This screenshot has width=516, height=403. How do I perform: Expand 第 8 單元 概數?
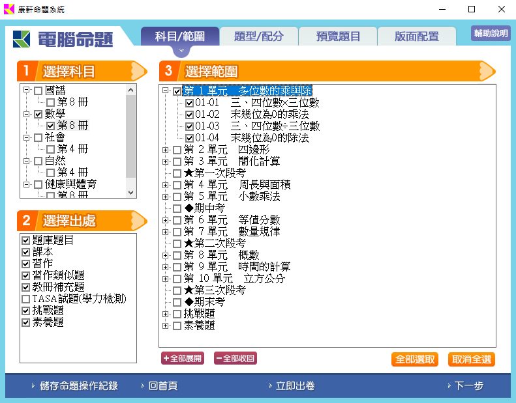pyautogui.click(x=166, y=255)
